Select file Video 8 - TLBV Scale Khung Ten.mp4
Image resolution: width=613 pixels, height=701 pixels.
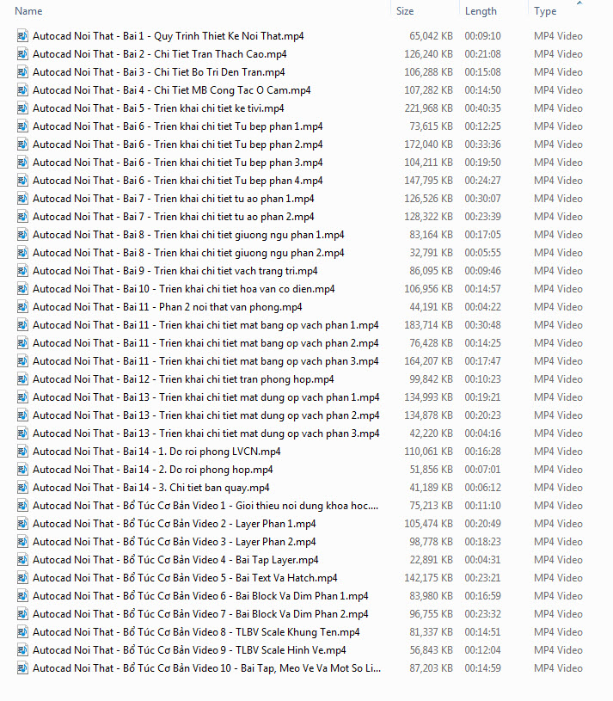[x=196, y=632]
